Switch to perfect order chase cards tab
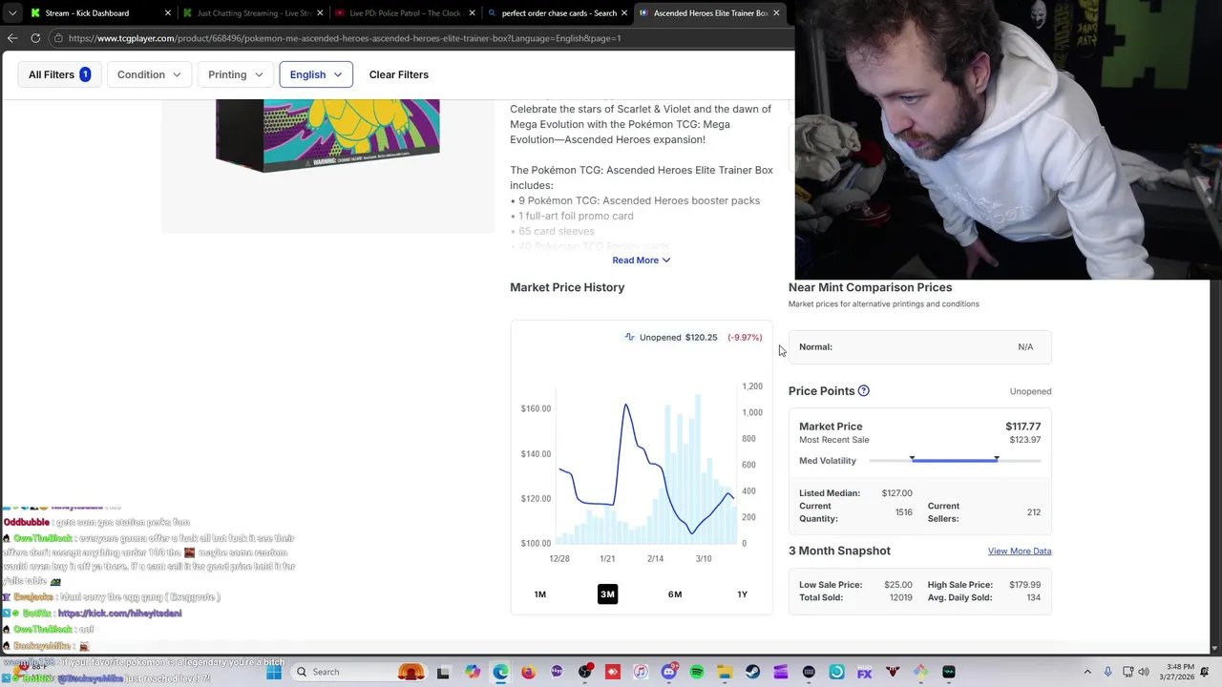 (558, 13)
